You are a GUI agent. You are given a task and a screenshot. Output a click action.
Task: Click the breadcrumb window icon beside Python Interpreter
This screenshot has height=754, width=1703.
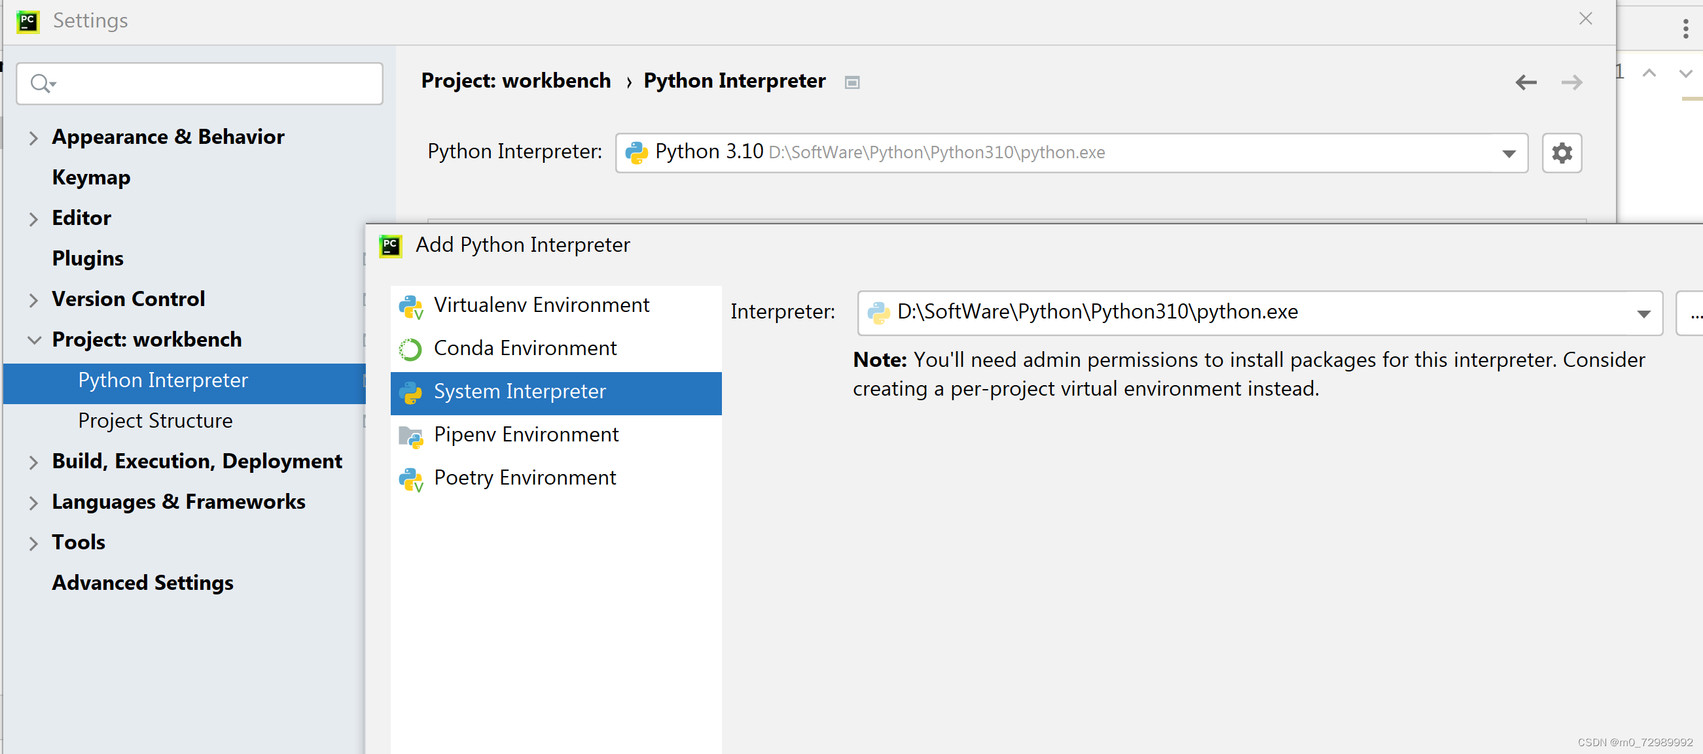click(851, 82)
